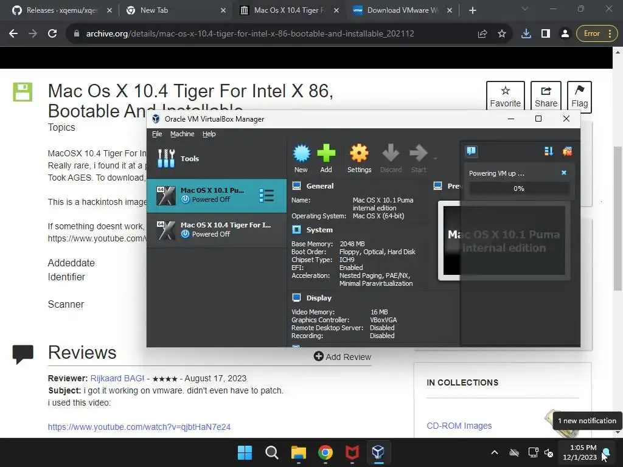The width and height of the screenshot is (623, 467).
Task: Select Mac OS X 10.4 Tiger VM
Action: tap(217, 230)
